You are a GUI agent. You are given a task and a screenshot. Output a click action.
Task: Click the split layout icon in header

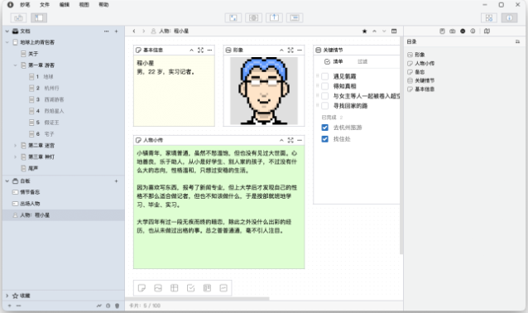[394, 31]
